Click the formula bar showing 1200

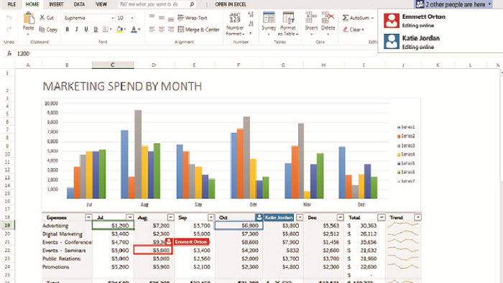coord(195,54)
